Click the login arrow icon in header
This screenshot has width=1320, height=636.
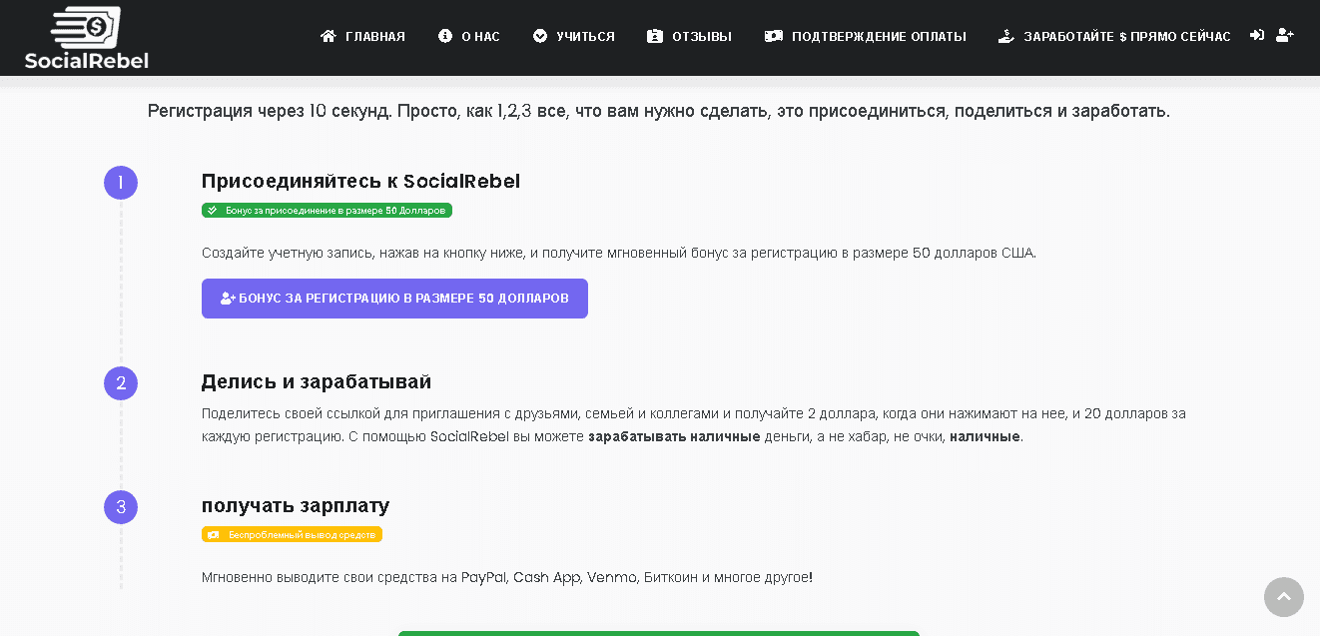click(1257, 35)
